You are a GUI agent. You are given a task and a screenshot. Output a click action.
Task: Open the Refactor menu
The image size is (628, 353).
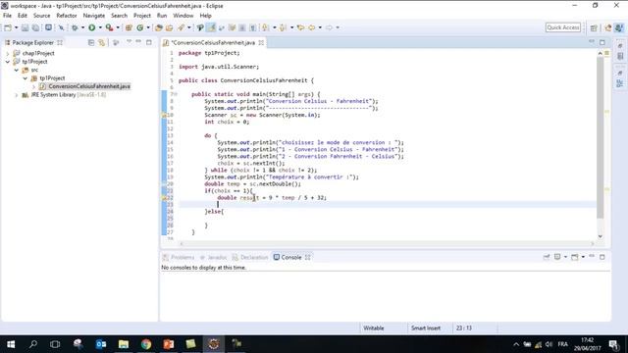[x=67, y=16]
